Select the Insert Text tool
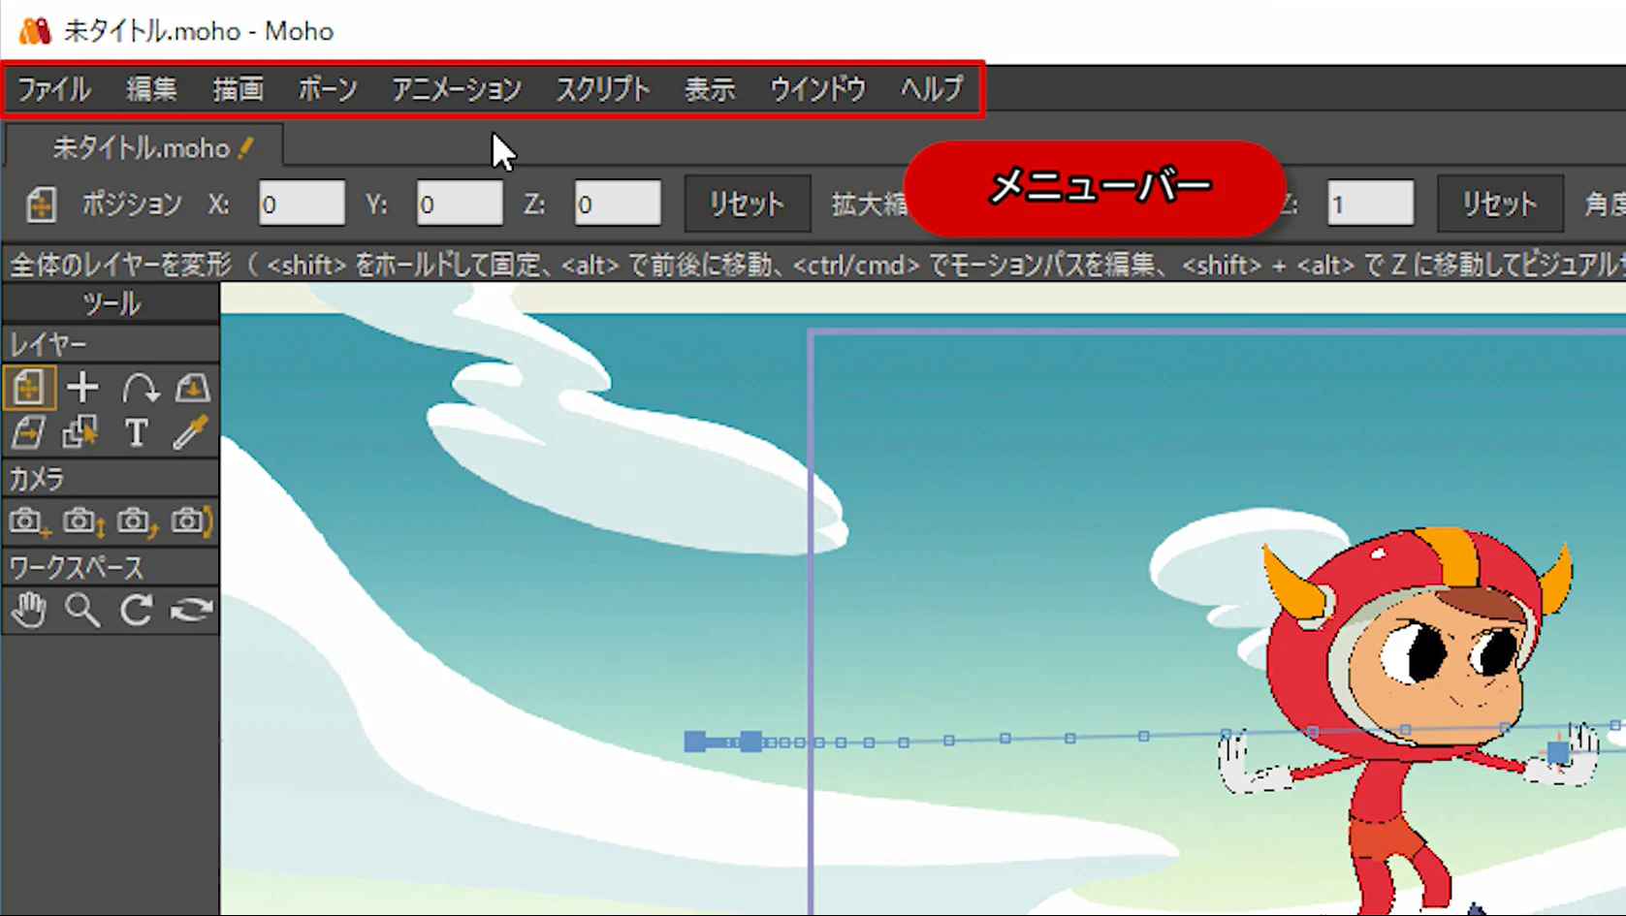Image resolution: width=1626 pixels, height=916 pixels. click(x=137, y=432)
